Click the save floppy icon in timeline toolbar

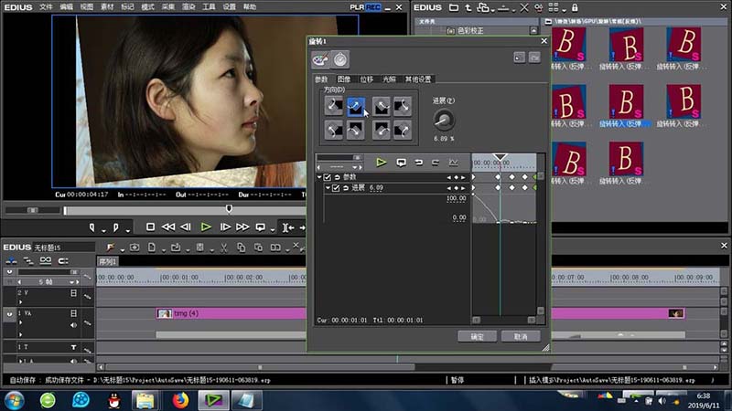point(199,248)
